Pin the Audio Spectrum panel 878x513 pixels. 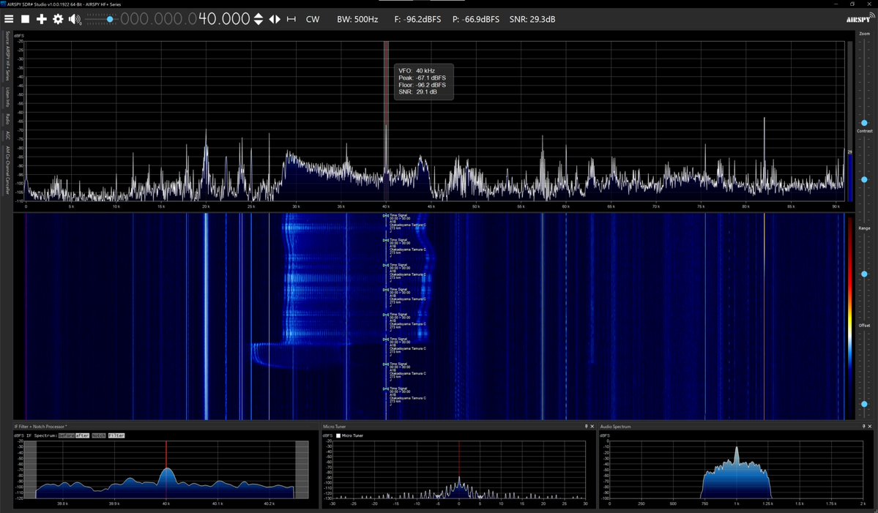[864, 426]
